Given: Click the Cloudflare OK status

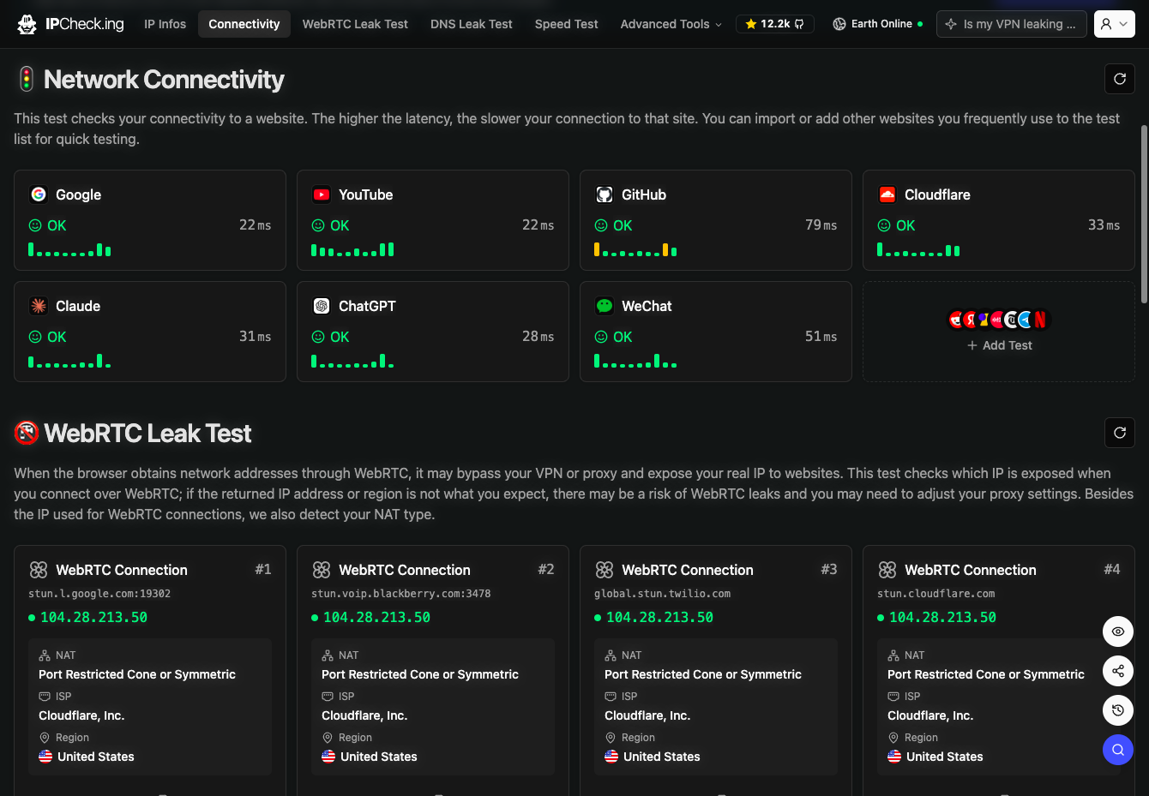Looking at the screenshot, I should click(896, 225).
